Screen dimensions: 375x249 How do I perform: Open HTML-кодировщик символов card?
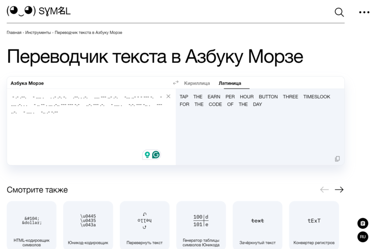[31, 225]
